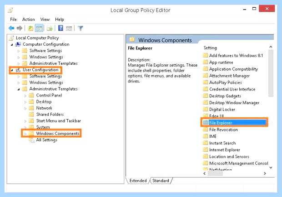Click the horizontal scrollbar left arrow

coord(205,173)
